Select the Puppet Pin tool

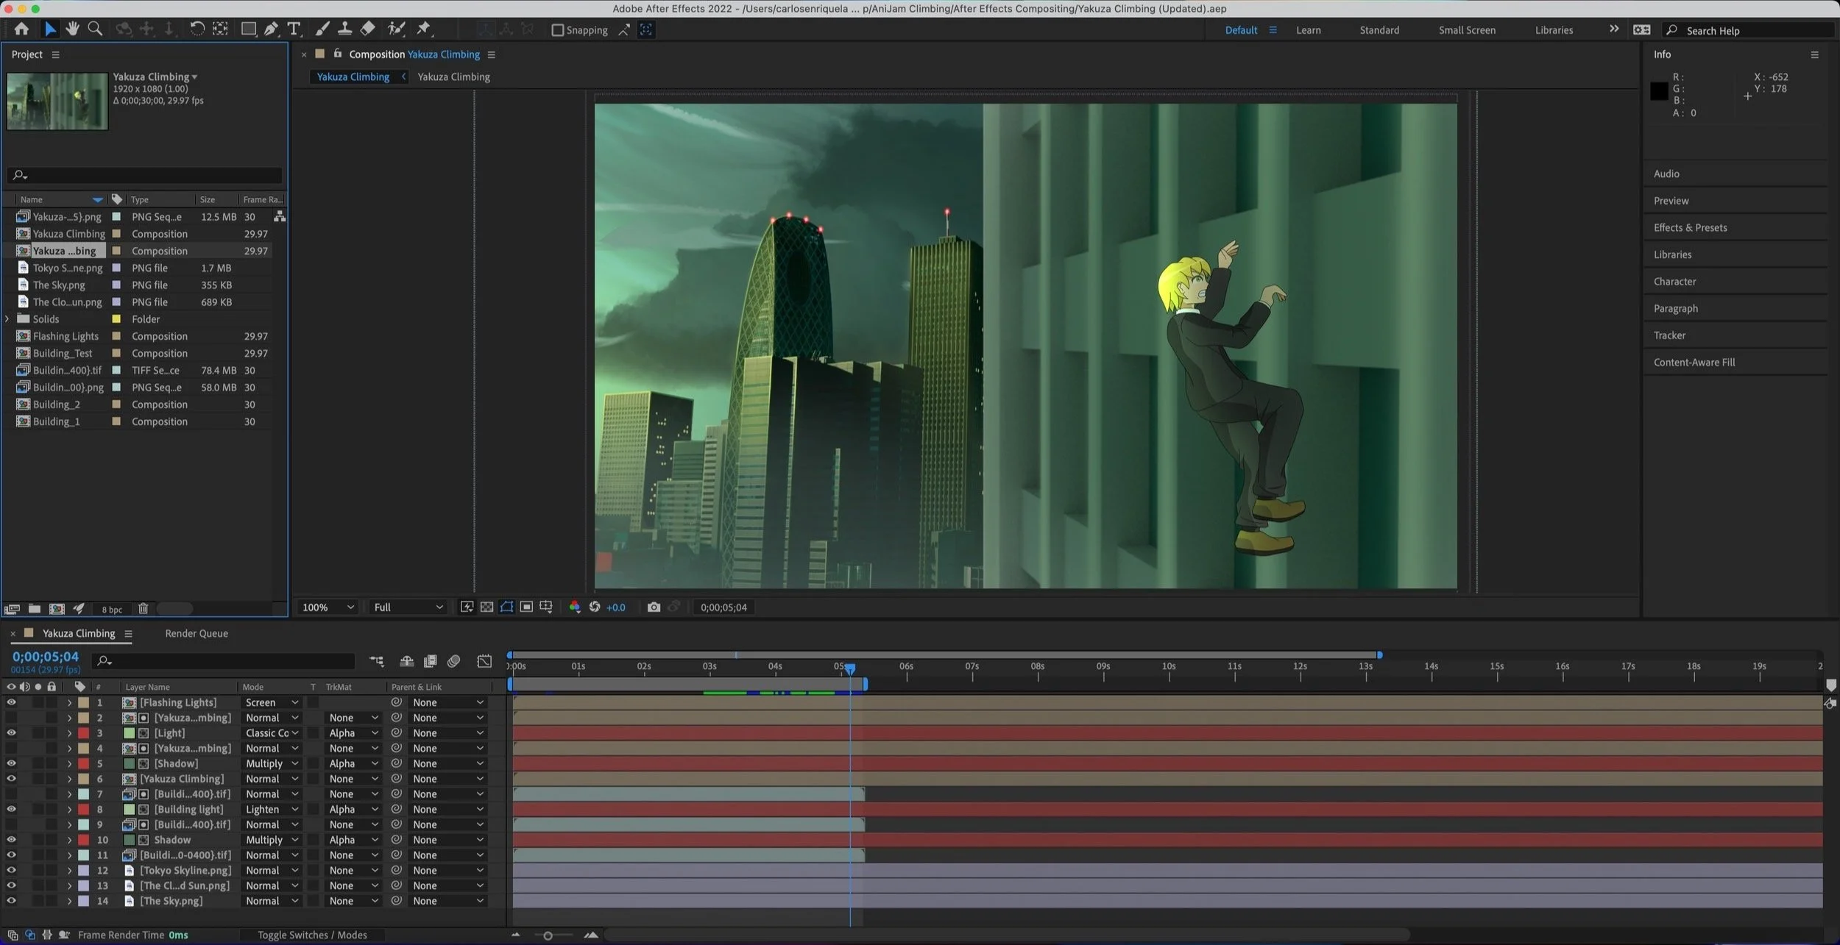pyautogui.click(x=423, y=29)
